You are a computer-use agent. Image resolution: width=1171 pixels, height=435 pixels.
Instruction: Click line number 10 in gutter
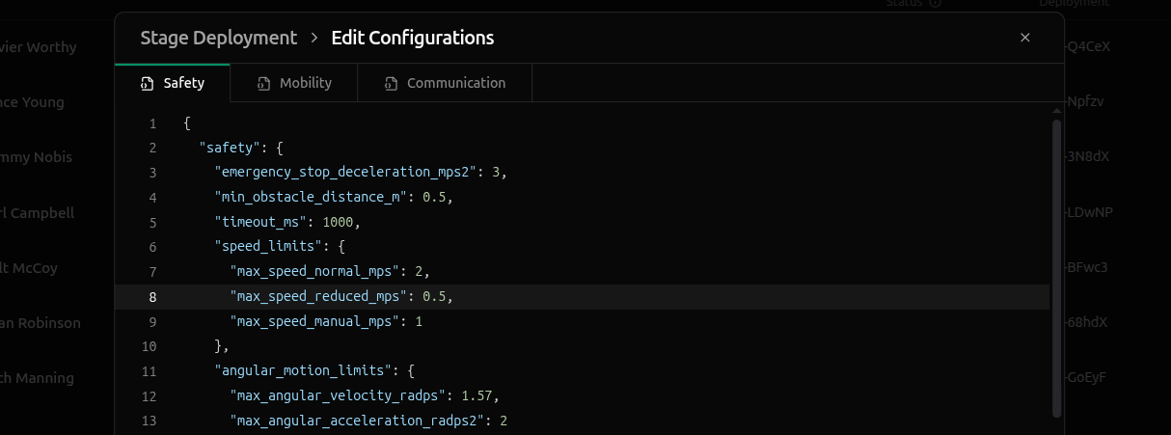point(149,345)
